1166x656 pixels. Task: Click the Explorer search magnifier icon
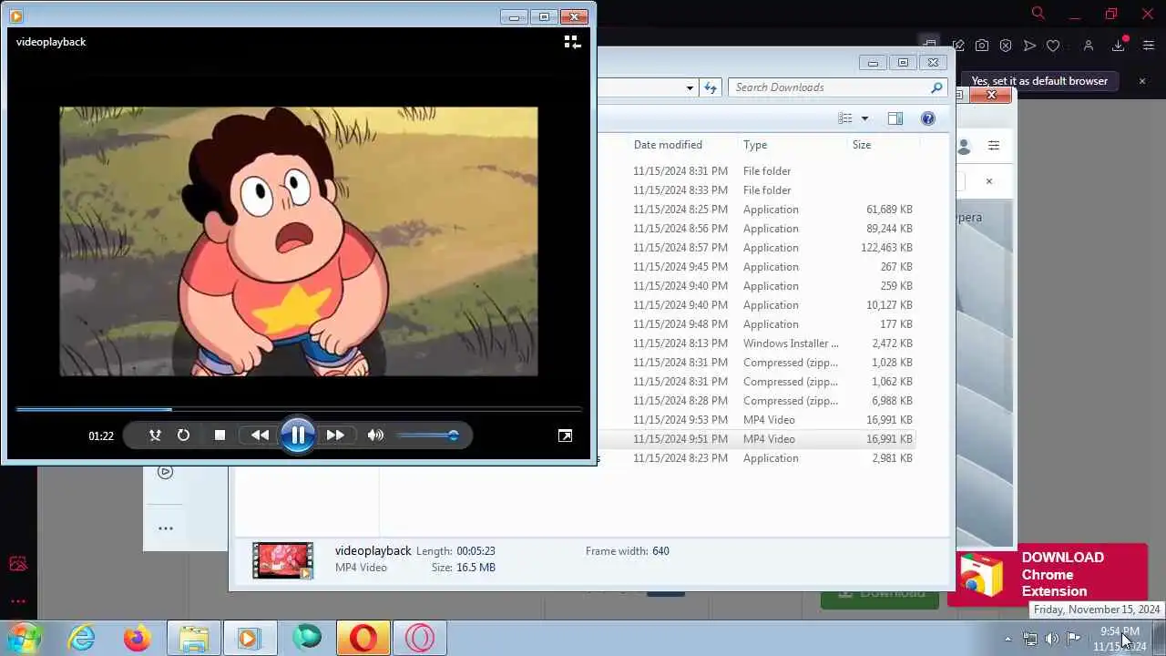[x=936, y=87]
